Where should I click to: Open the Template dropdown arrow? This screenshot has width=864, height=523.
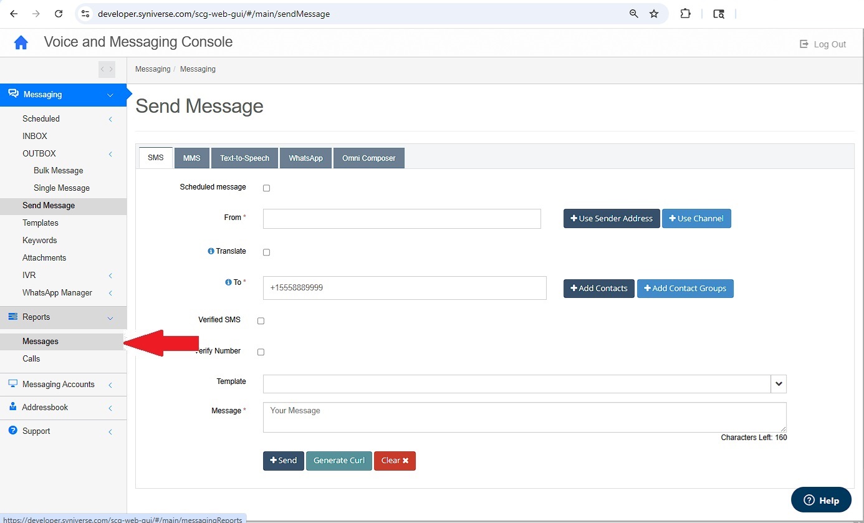[779, 384]
